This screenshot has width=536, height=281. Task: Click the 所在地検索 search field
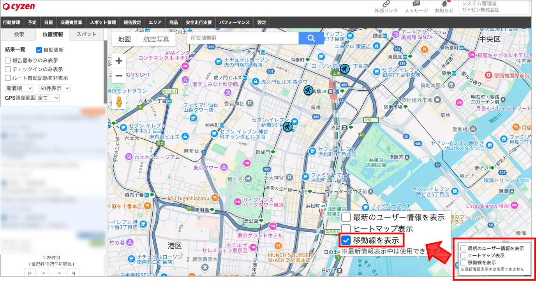[243, 38]
